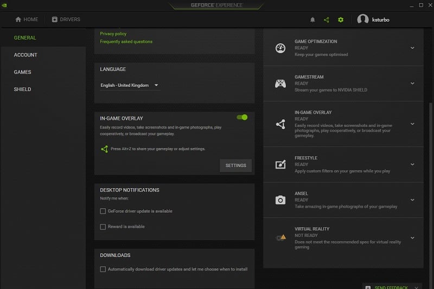
Task: Expand the Gamestream chevron
Action: click(412, 84)
